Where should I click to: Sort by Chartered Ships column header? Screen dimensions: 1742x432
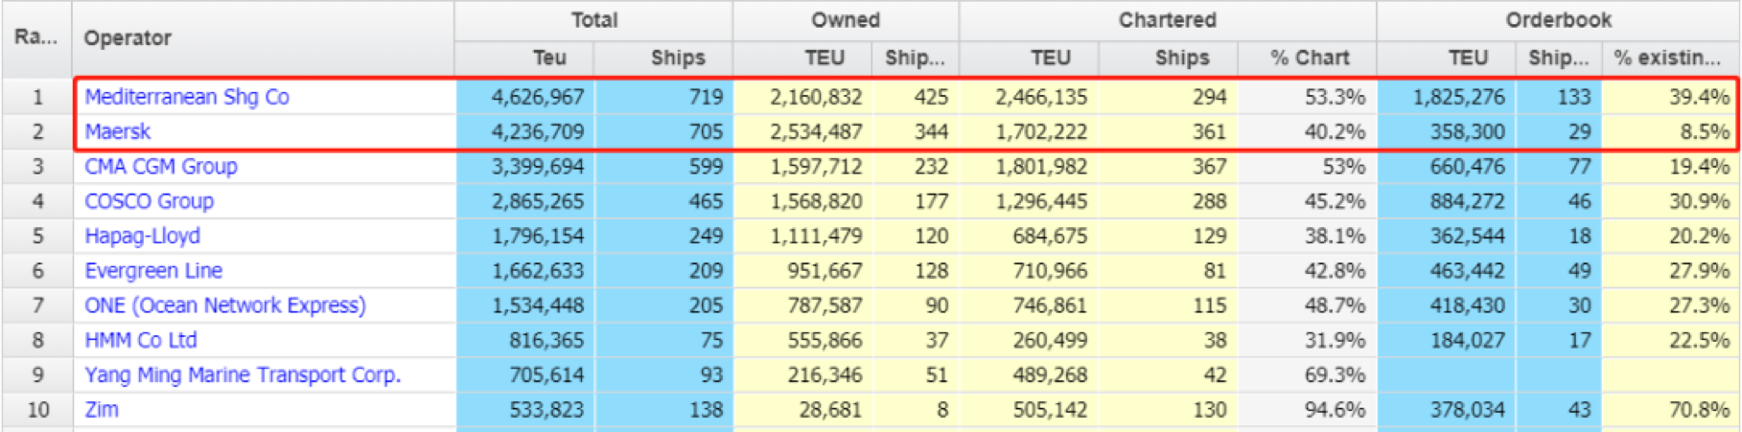(x=1181, y=58)
